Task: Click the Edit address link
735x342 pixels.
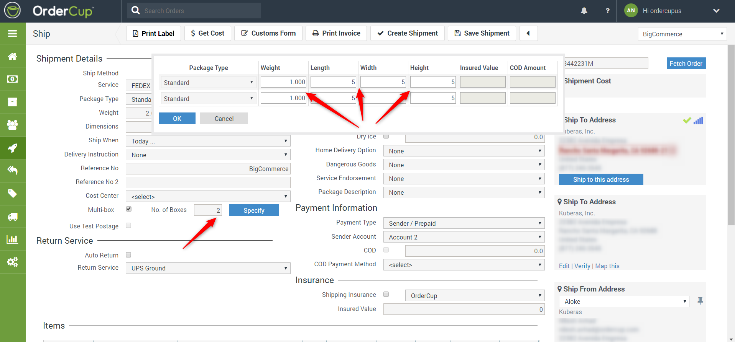Action: point(564,266)
